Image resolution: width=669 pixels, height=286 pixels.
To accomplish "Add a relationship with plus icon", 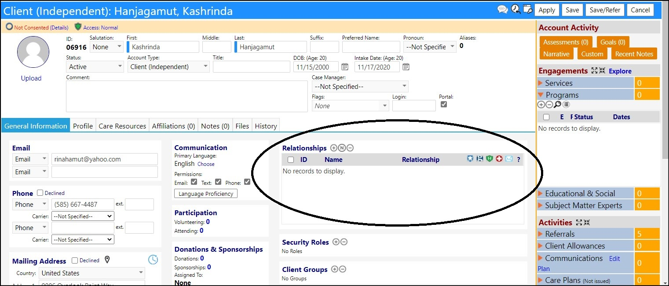I will pos(333,148).
